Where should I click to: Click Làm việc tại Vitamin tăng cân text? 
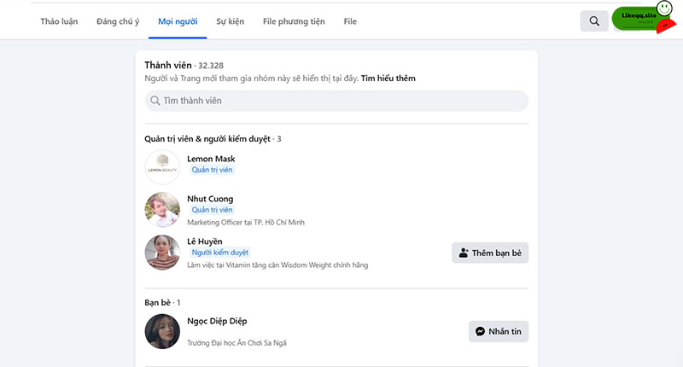[277, 265]
